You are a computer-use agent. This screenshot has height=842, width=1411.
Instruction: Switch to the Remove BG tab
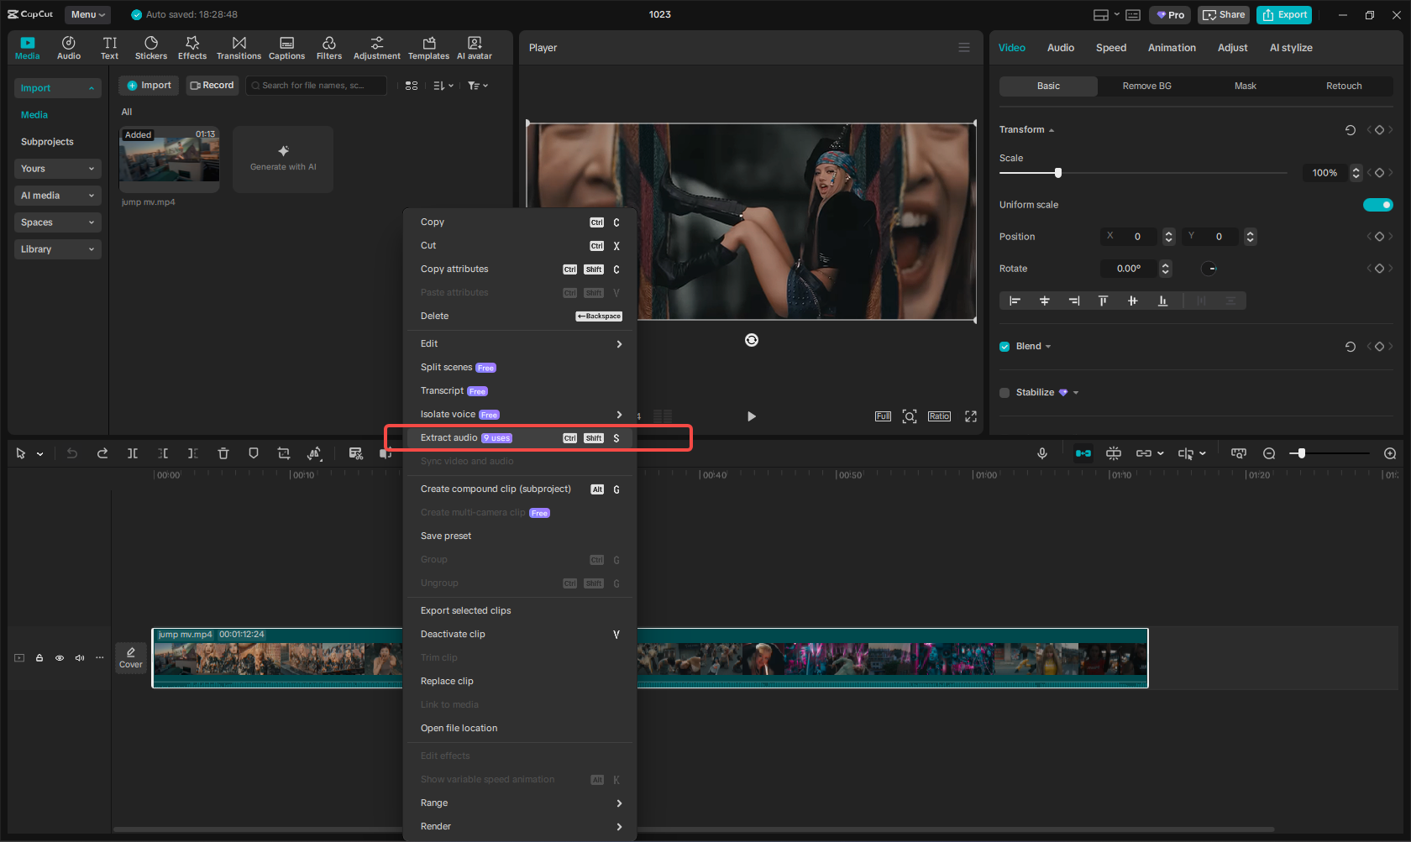(1146, 86)
